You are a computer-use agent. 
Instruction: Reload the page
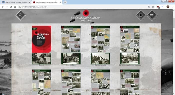click(11, 7)
